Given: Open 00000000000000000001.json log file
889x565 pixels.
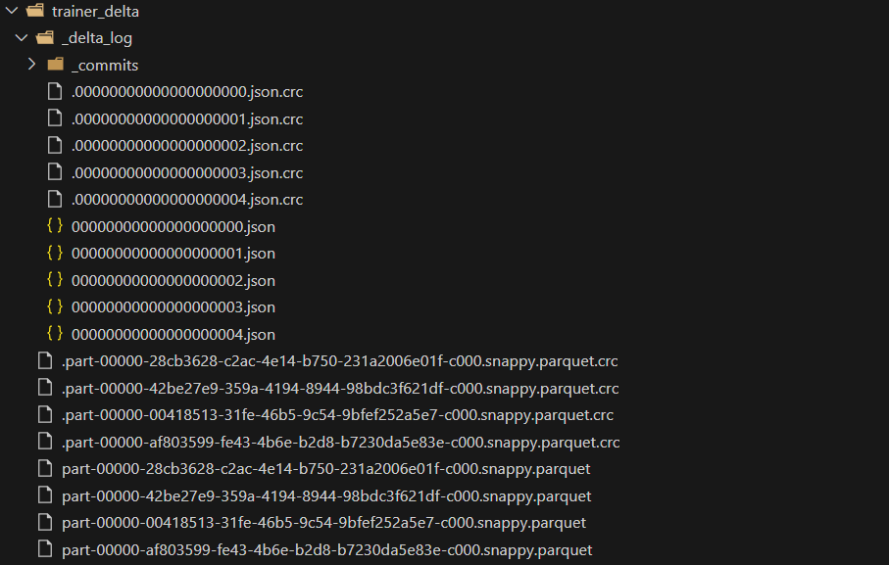Looking at the screenshot, I should point(173,253).
